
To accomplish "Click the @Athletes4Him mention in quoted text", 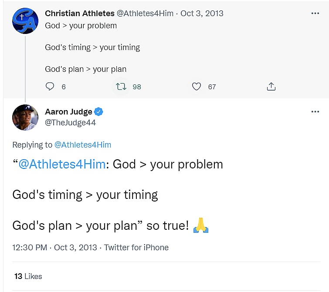I will (62, 164).
